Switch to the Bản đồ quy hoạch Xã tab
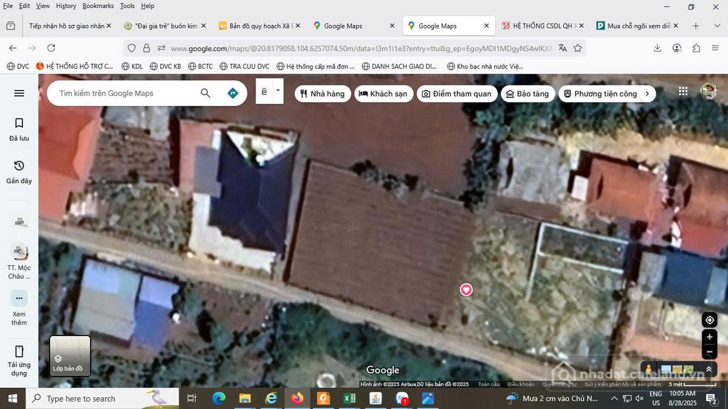The image size is (728, 409). pos(258,25)
